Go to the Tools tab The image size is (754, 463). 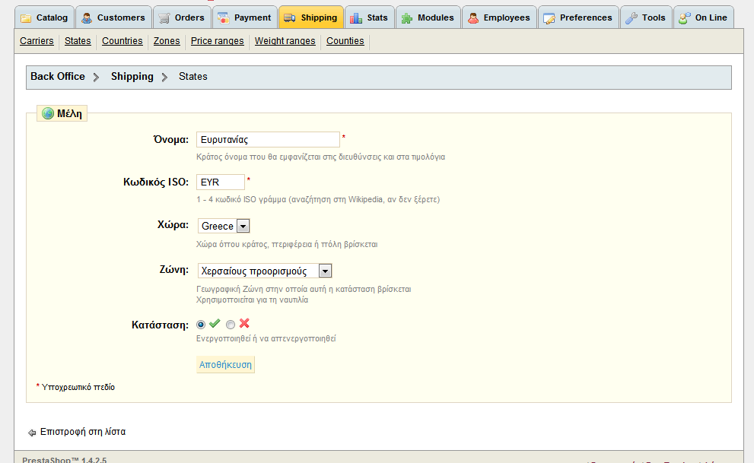(x=646, y=17)
